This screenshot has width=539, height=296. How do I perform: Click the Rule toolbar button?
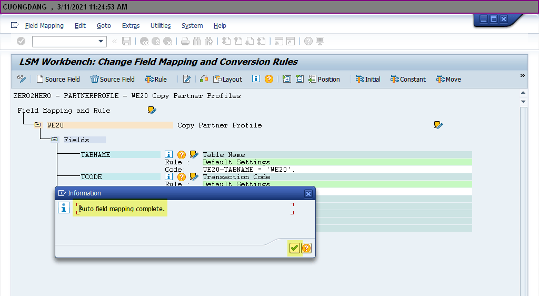[x=156, y=79]
